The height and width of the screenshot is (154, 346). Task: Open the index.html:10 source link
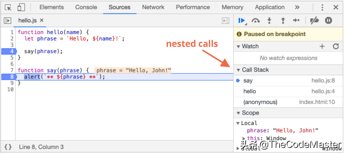317,102
